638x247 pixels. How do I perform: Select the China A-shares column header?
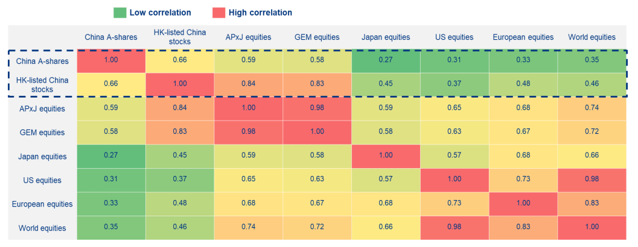[111, 37]
